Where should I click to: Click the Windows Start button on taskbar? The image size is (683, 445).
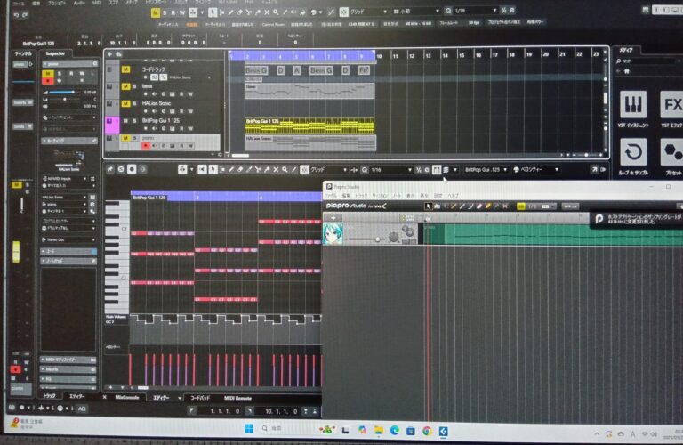pos(249,429)
